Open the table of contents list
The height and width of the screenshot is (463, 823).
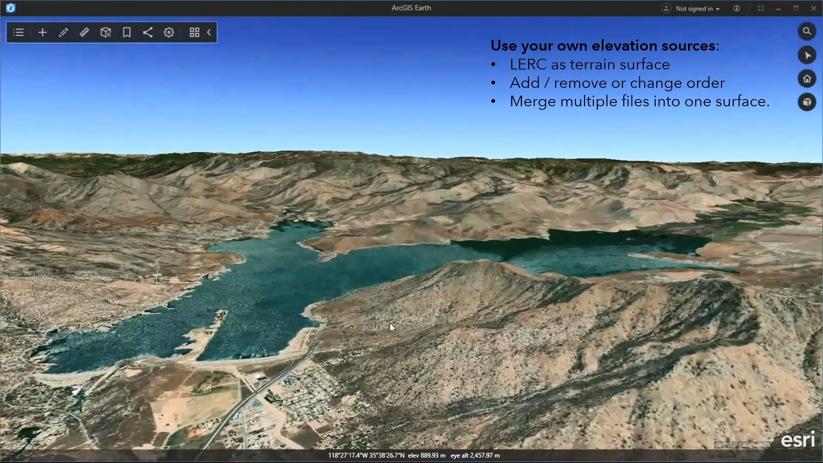[x=18, y=33]
